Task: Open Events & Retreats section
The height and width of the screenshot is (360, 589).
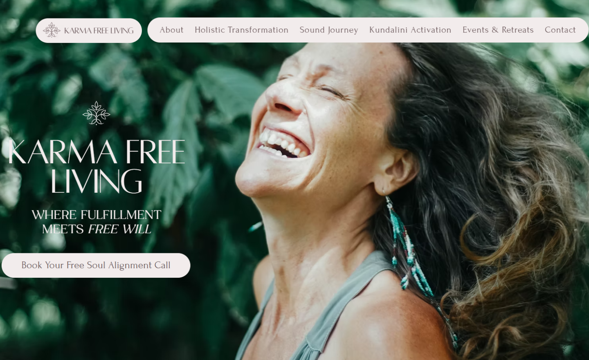Action: [498, 30]
